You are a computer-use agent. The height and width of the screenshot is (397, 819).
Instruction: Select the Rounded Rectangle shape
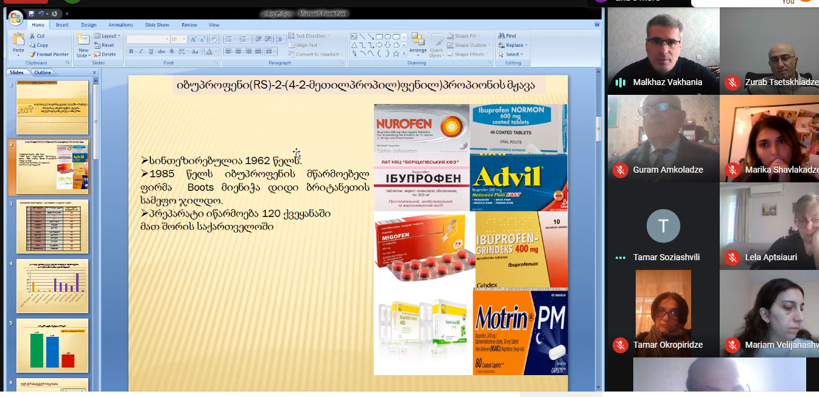point(396,36)
